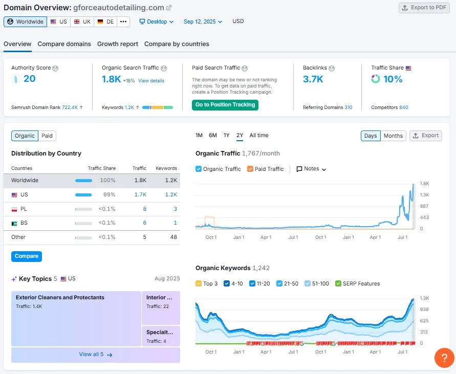Open the three-dot menu for more locations

pos(123,21)
